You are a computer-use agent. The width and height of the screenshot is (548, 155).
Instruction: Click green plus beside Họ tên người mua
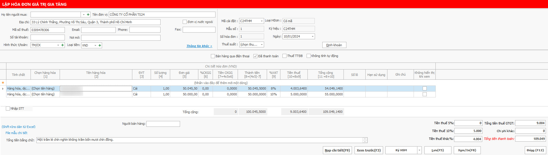(88, 15)
